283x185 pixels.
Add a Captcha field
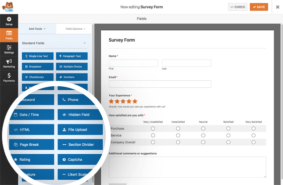pyautogui.click(x=80, y=159)
